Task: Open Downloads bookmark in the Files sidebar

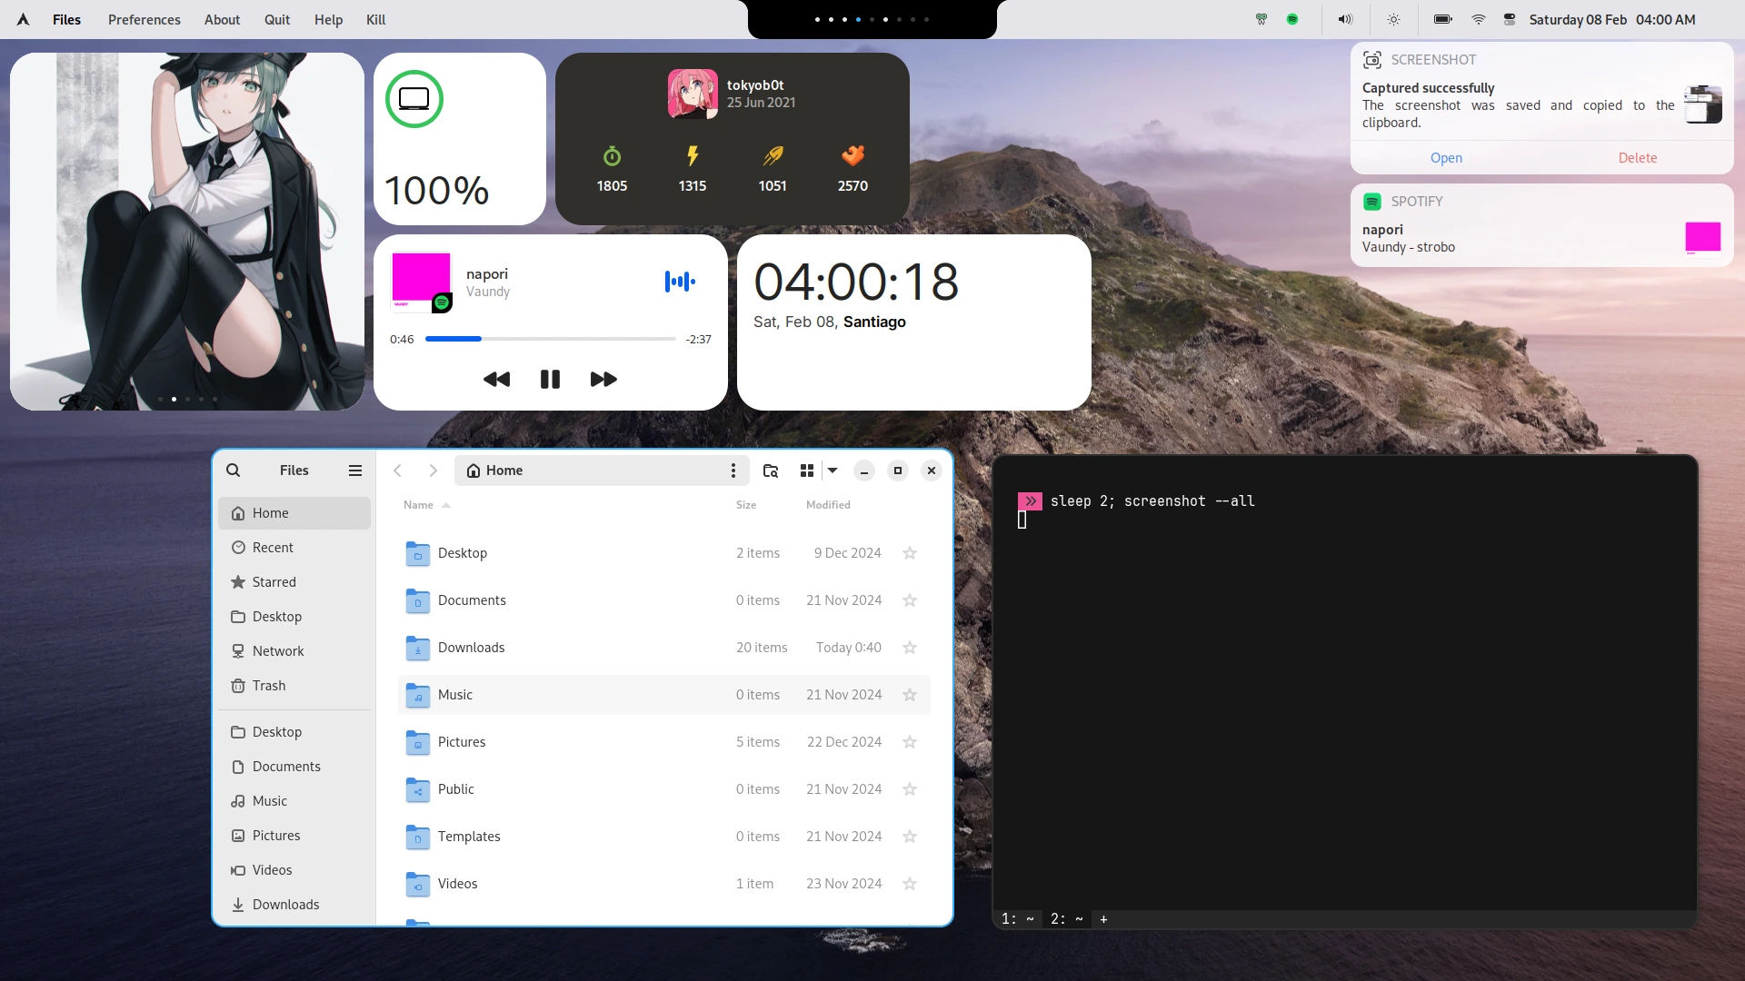Action: [294, 905]
